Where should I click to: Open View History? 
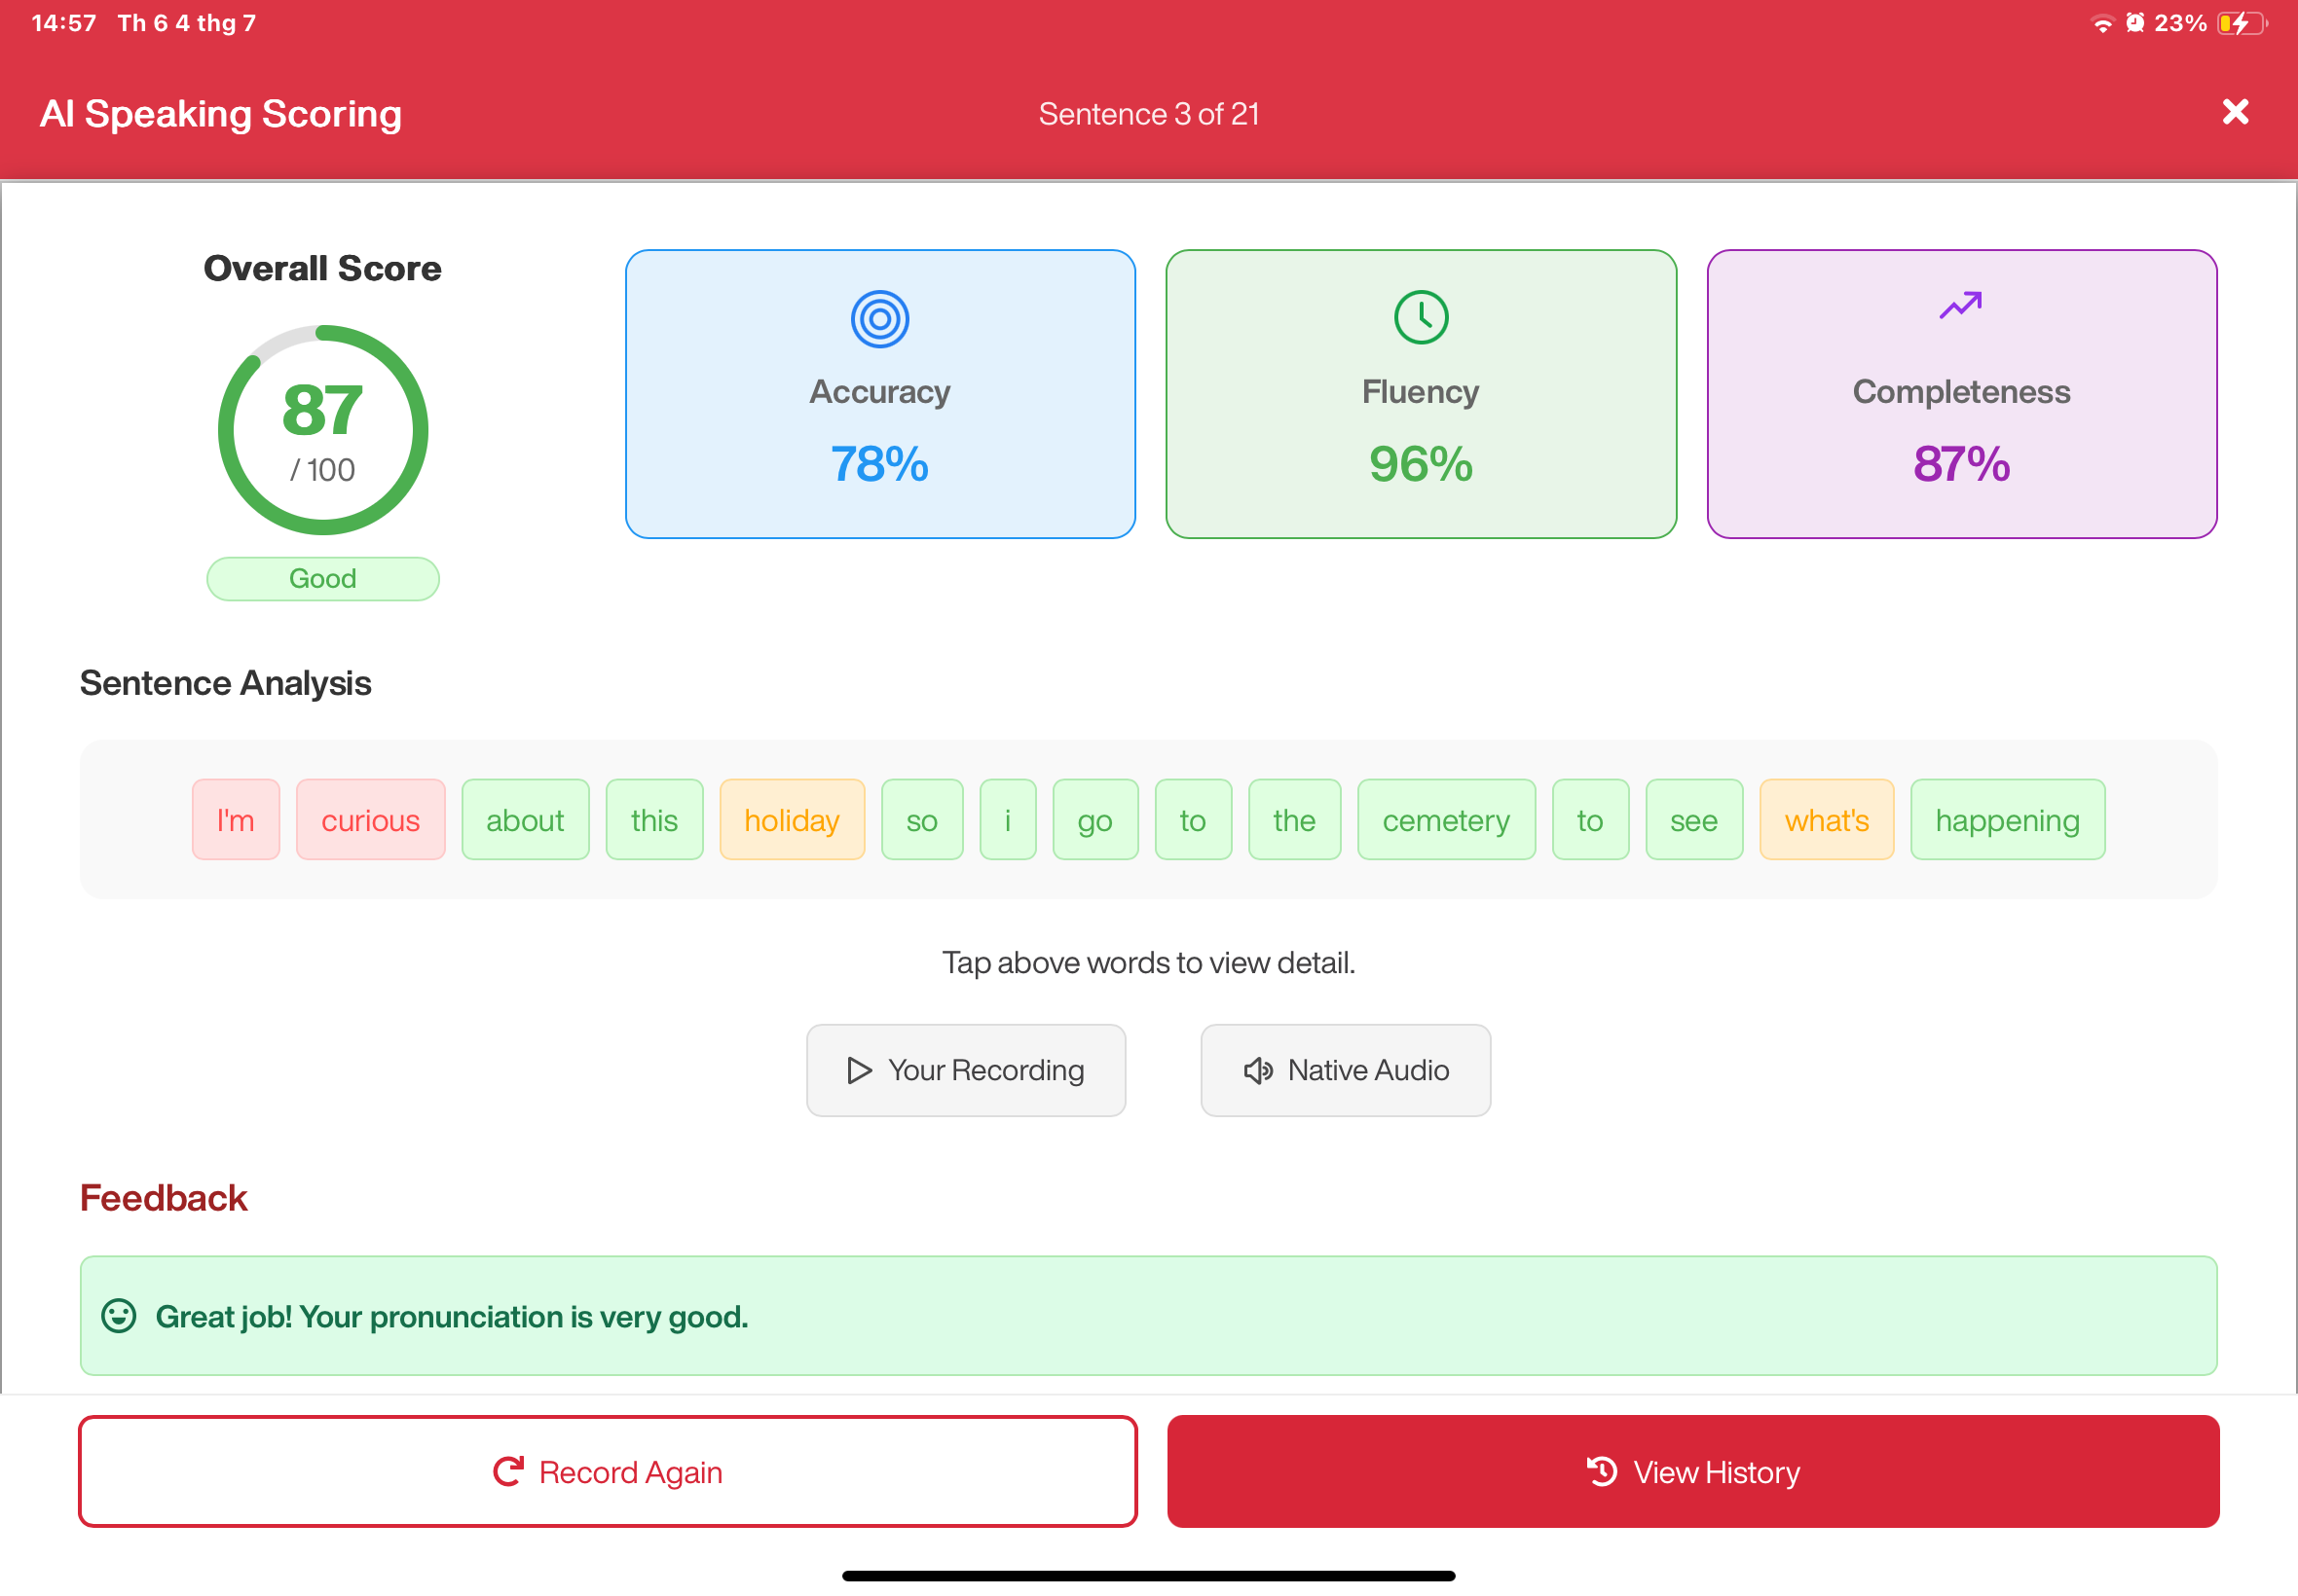pyautogui.click(x=1692, y=1471)
